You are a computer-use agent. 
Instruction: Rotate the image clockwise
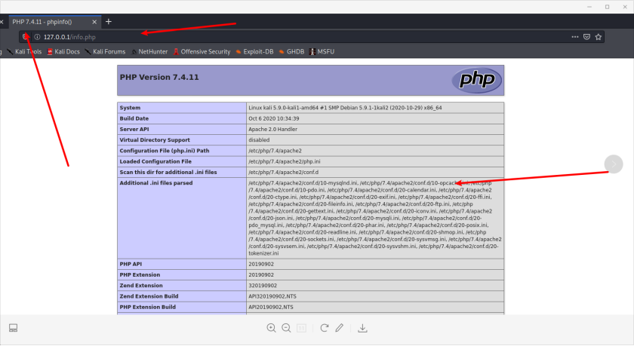coord(325,328)
